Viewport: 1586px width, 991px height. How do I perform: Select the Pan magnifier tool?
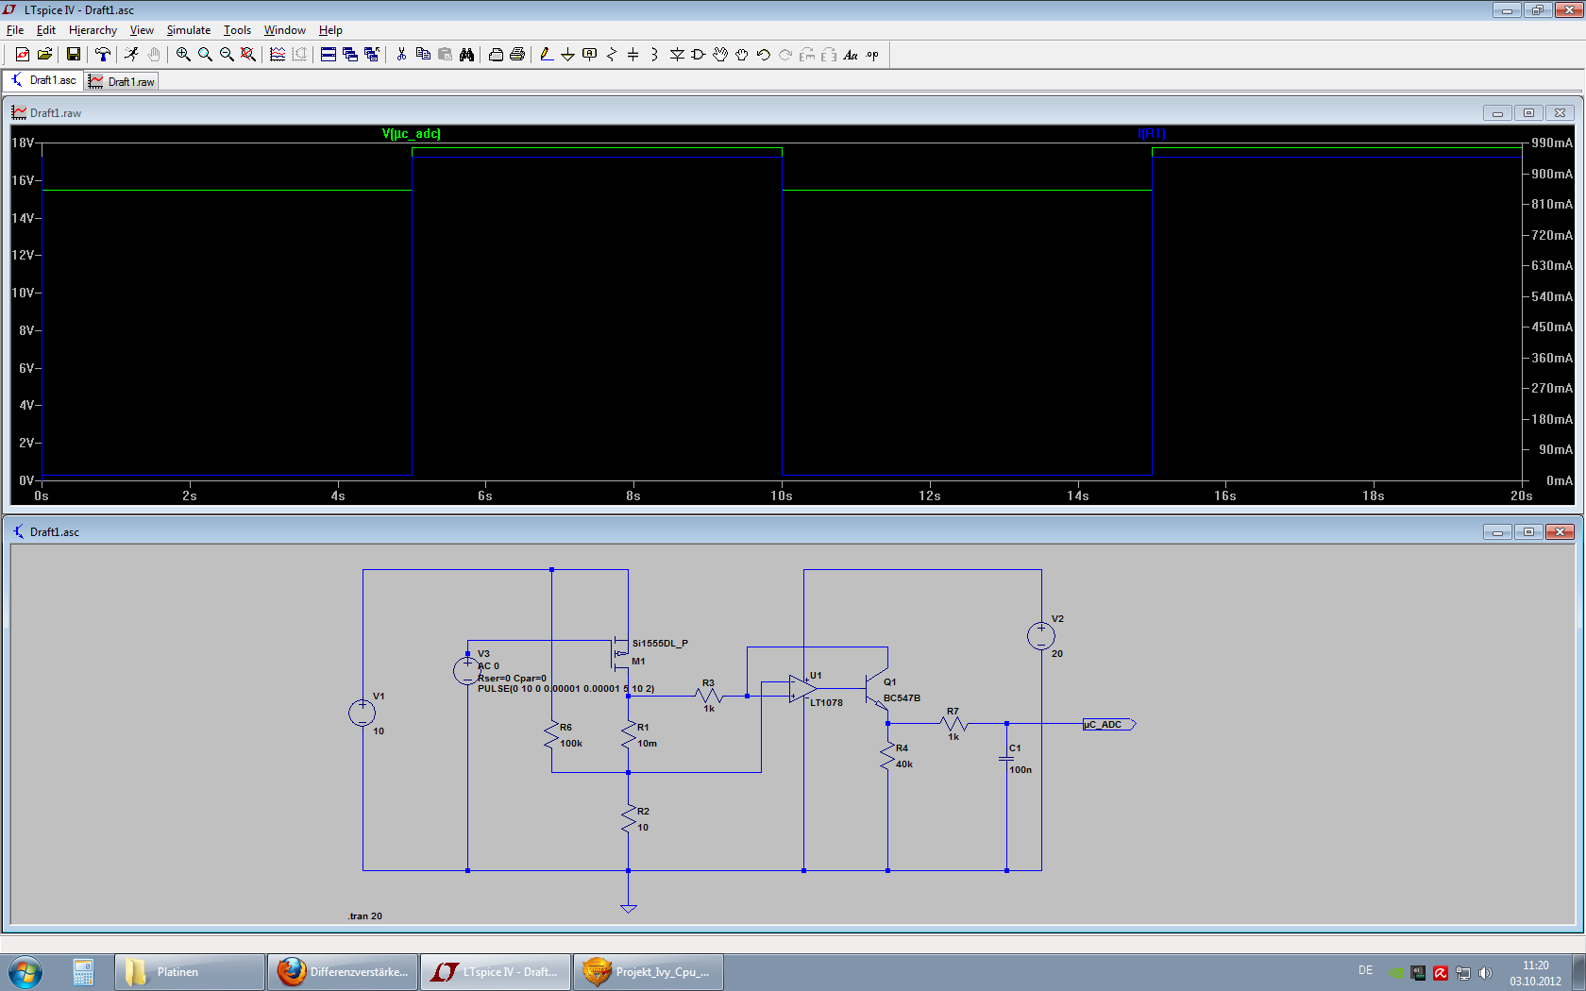tap(205, 55)
